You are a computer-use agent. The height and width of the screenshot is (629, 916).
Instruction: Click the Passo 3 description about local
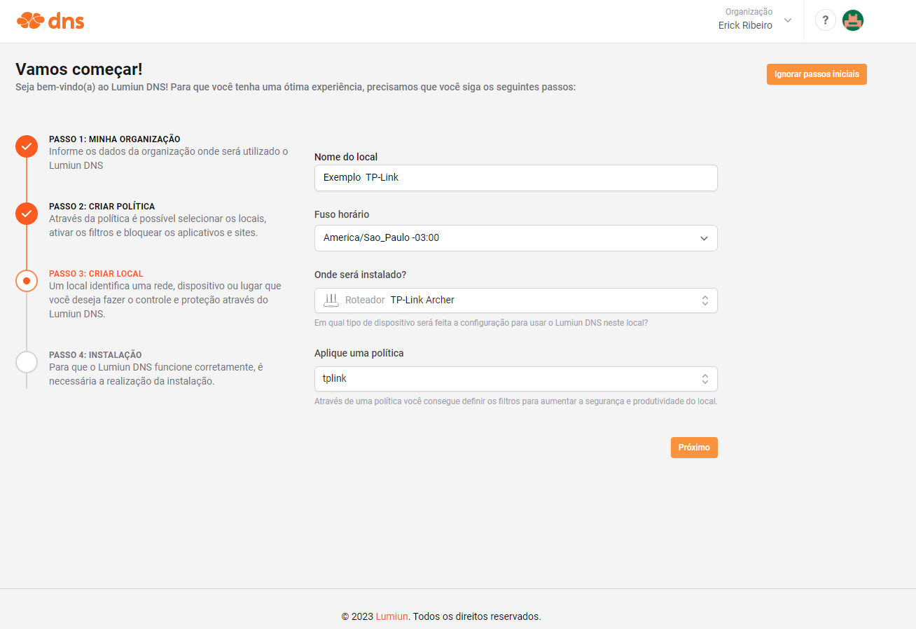coord(165,300)
